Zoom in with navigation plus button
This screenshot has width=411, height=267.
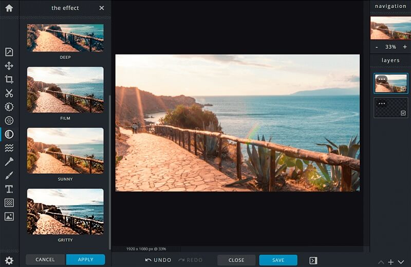click(x=405, y=47)
